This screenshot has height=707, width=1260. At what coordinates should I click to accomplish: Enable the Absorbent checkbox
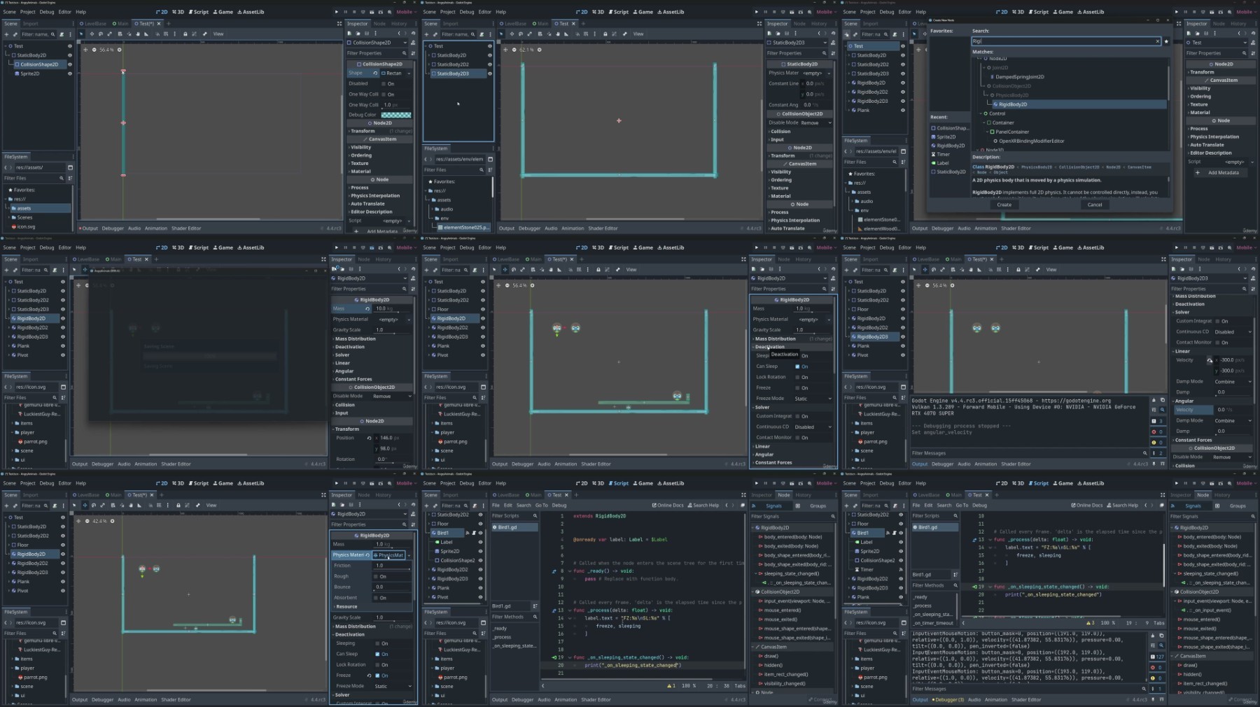click(x=376, y=598)
